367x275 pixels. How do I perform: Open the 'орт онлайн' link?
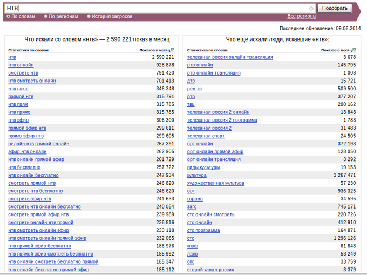200,144
